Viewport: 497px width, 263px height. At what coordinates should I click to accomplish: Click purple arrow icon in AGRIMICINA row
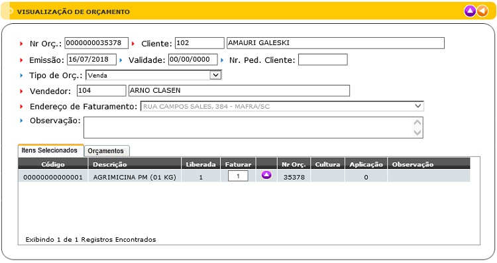tap(266, 175)
